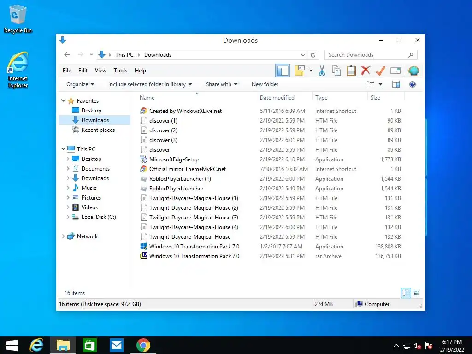Click the search magnifier icon
This screenshot has width=472, height=354.
[x=411, y=55]
